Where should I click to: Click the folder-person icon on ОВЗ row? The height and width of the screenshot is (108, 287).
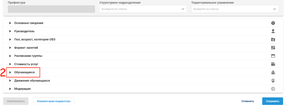coord(273,39)
